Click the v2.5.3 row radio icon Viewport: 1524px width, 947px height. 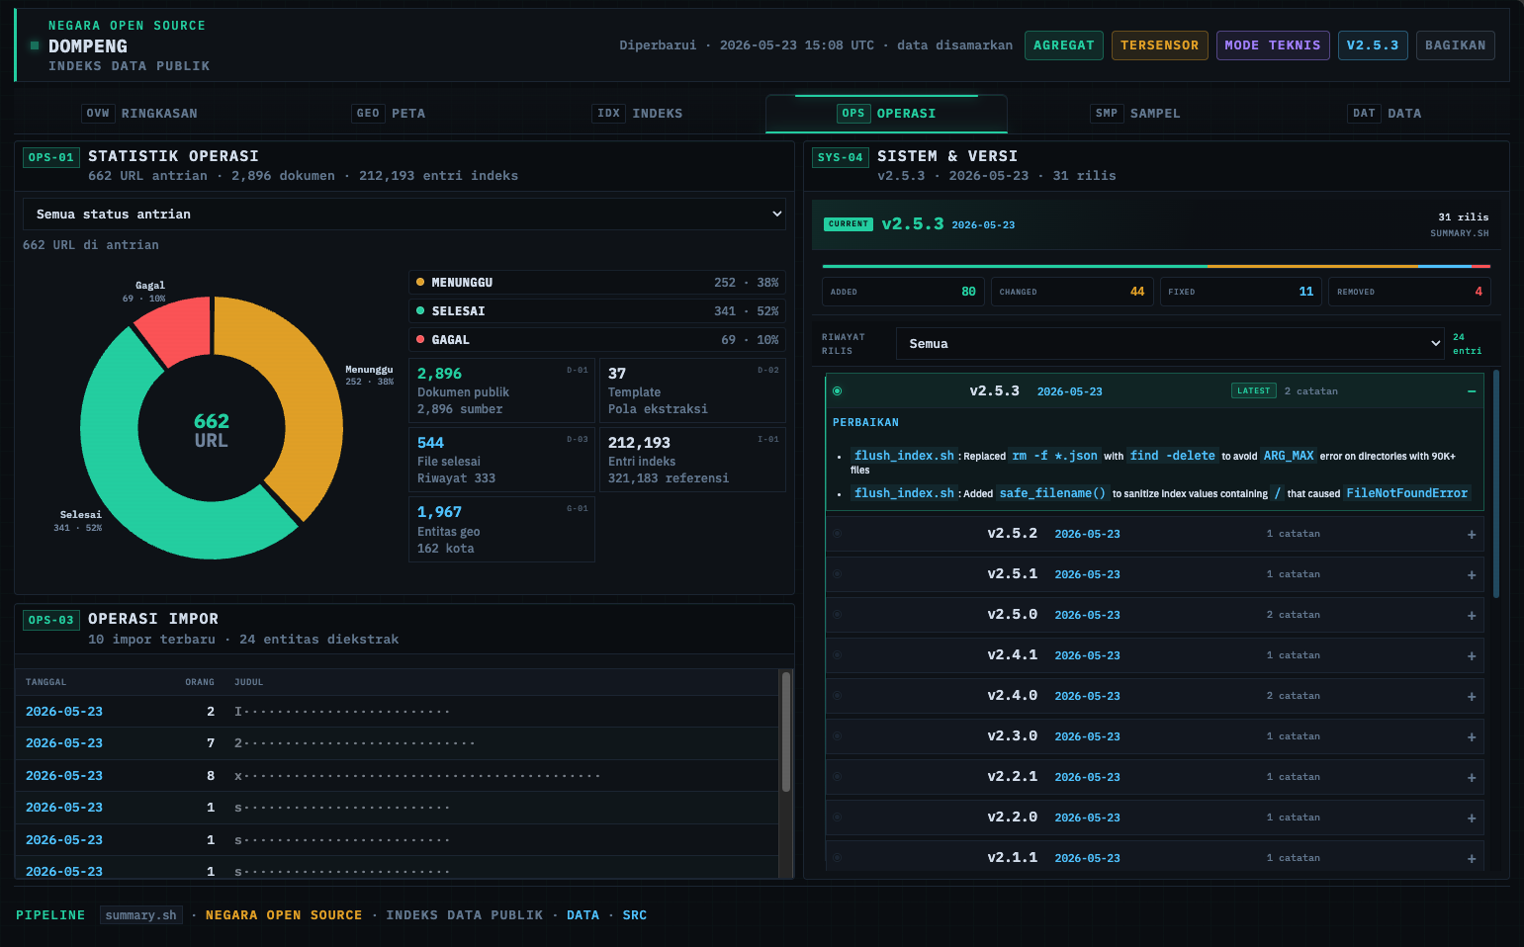(837, 391)
